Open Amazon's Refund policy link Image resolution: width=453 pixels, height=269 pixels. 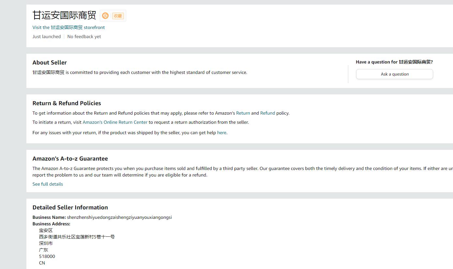tap(267, 113)
